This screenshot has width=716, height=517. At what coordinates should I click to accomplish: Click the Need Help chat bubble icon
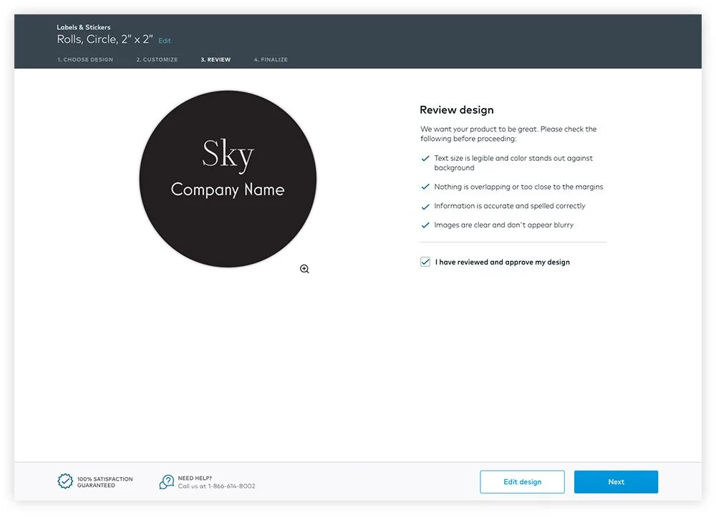pyautogui.click(x=167, y=481)
